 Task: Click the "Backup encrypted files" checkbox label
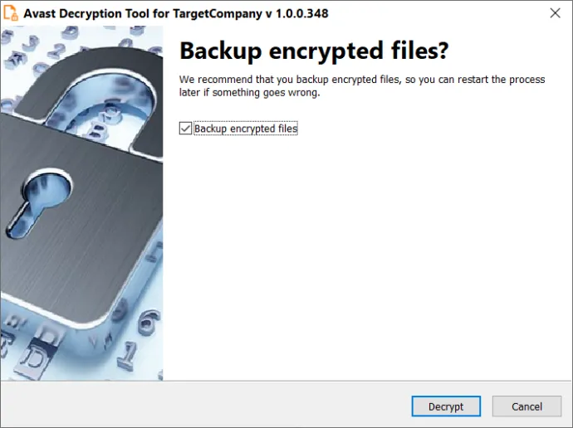(x=245, y=129)
